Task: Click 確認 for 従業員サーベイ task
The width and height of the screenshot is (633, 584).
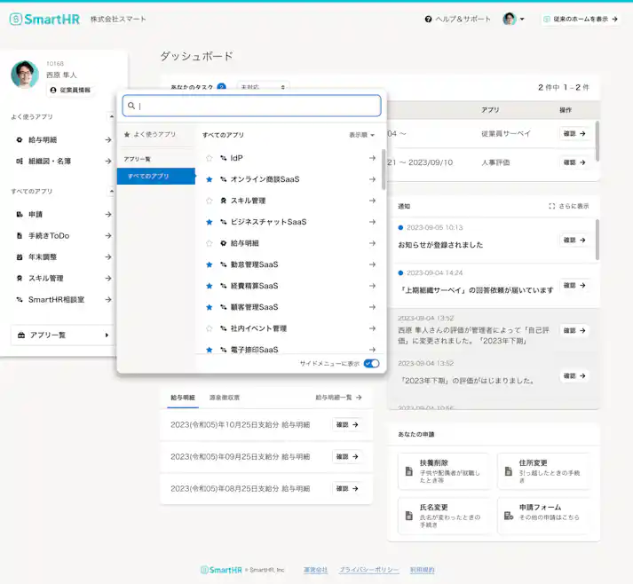Action: coord(574,134)
